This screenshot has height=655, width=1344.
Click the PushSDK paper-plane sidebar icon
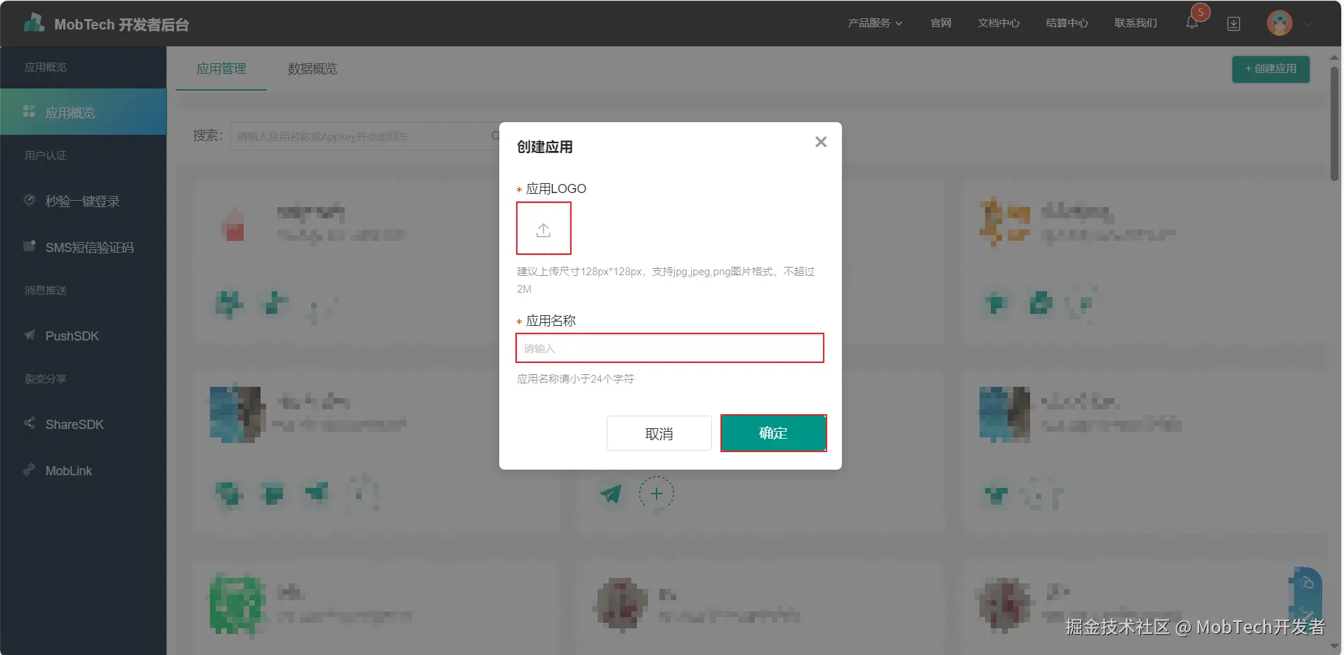pyautogui.click(x=29, y=335)
